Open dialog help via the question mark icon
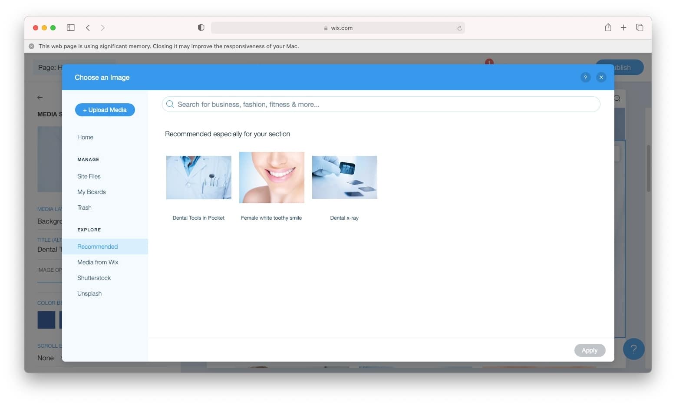676x405 pixels. click(x=585, y=77)
